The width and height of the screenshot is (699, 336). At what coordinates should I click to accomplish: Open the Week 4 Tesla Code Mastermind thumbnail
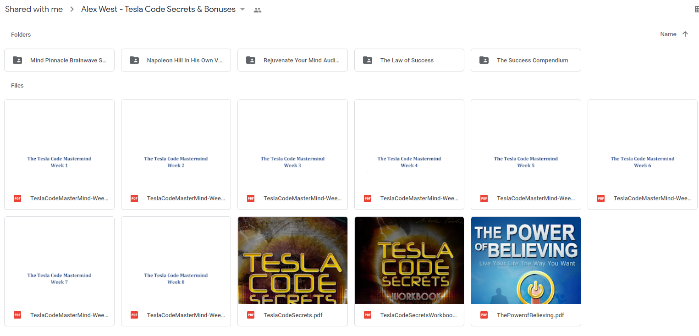click(x=409, y=143)
